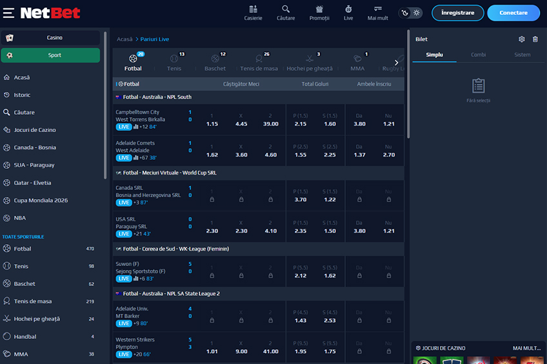The width and height of the screenshot is (547, 364).
Task: Pick odds 39.00 for West Torrens Birkalla
Action: 271,120
